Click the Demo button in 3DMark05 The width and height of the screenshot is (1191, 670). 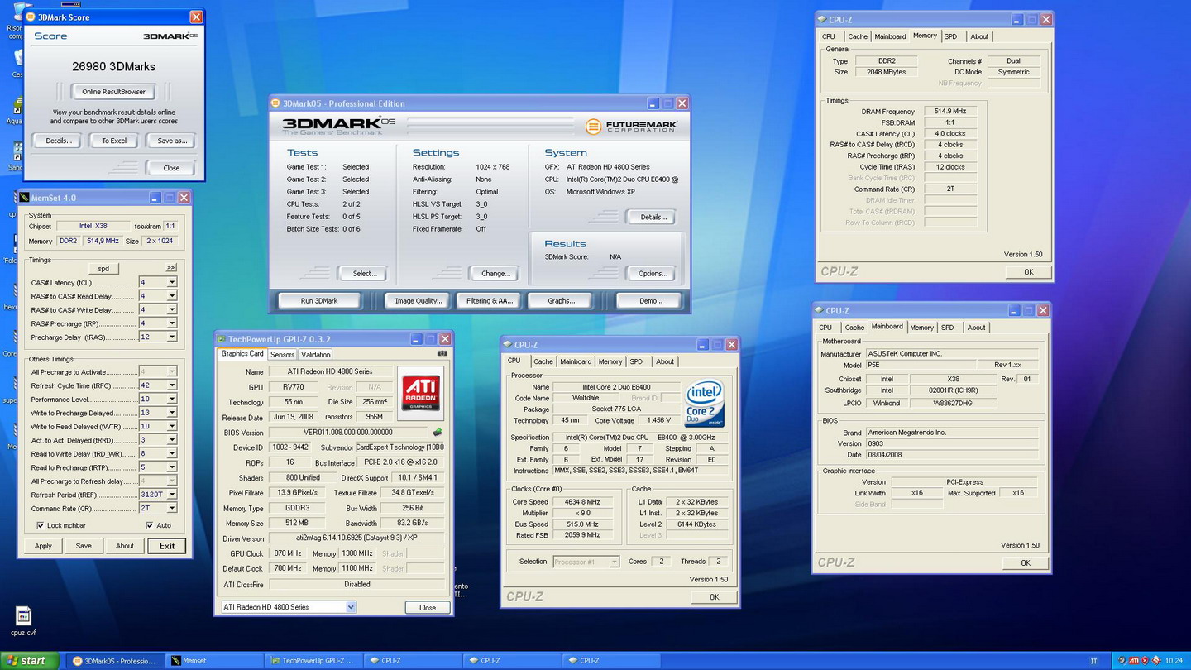pos(650,301)
